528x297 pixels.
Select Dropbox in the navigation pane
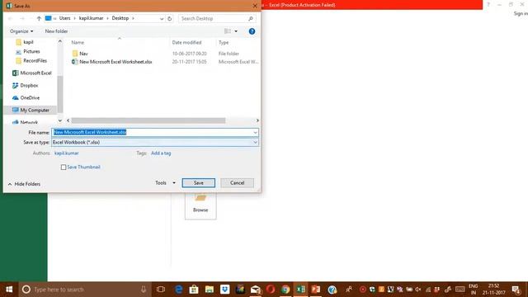click(26, 86)
